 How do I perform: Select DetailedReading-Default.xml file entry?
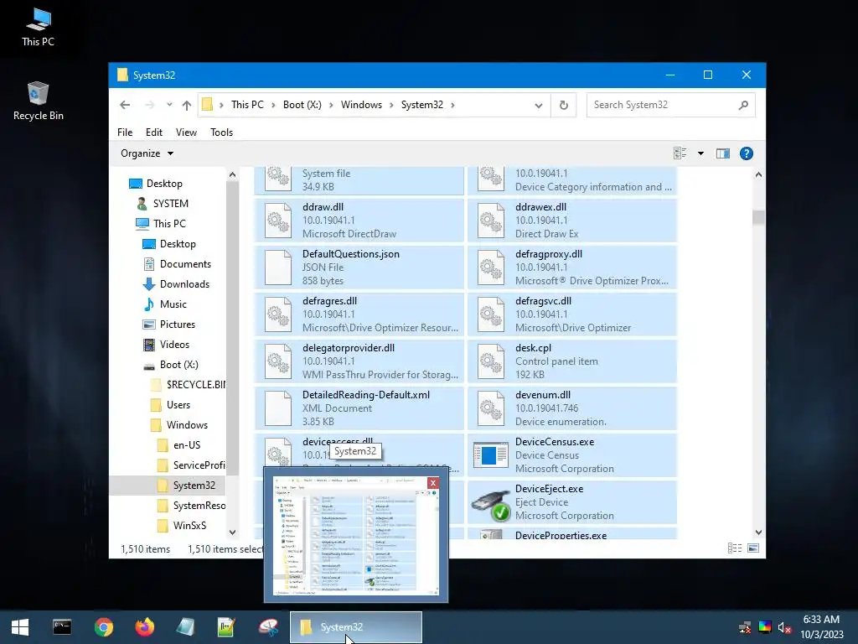pyautogui.click(x=359, y=408)
